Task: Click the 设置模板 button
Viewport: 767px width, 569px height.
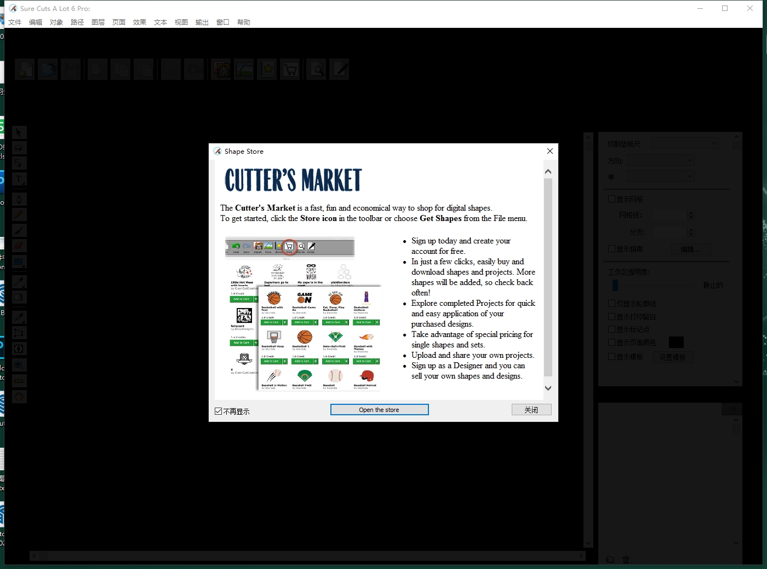Action: pyautogui.click(x=673, y=357)
